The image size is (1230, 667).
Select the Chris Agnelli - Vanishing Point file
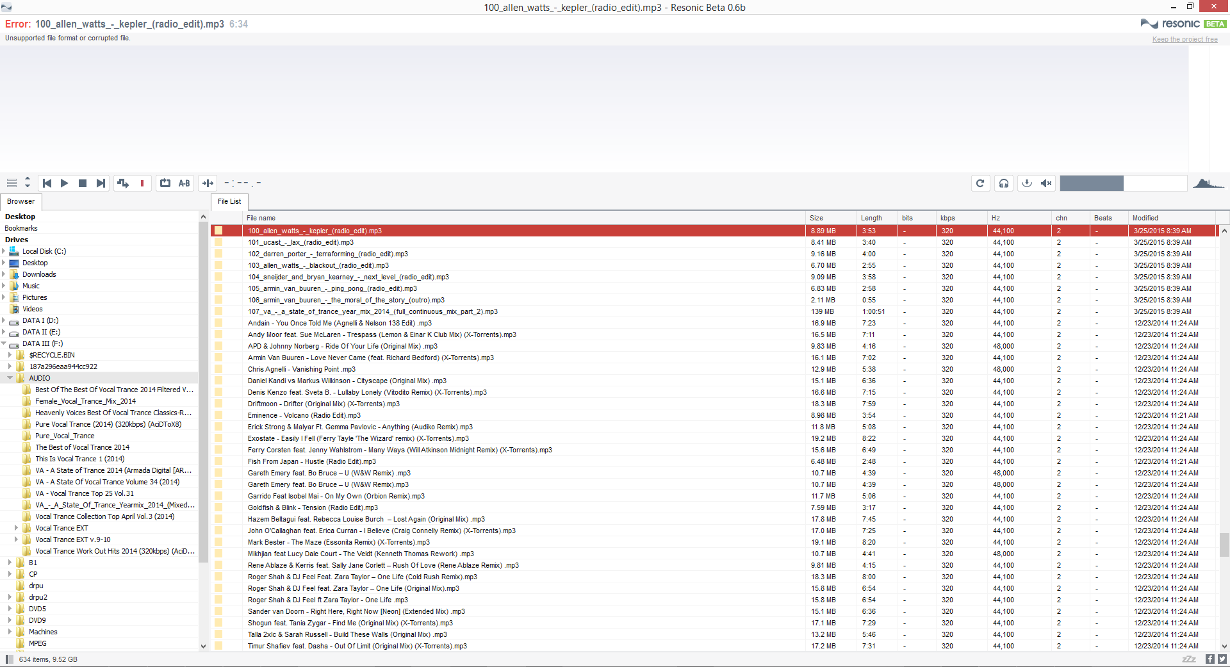tap(301, 369)
